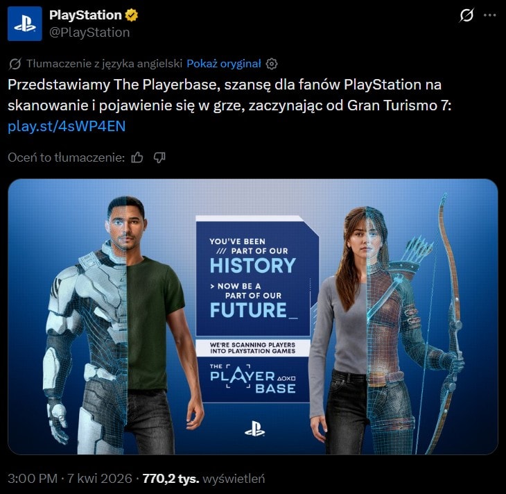Click the translation icon beside Tłumaczenie

tap(15, 64)
